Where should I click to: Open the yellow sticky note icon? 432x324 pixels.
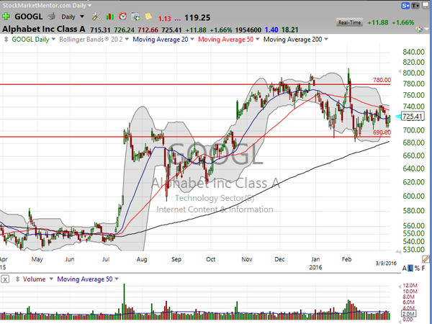(148, 17)
